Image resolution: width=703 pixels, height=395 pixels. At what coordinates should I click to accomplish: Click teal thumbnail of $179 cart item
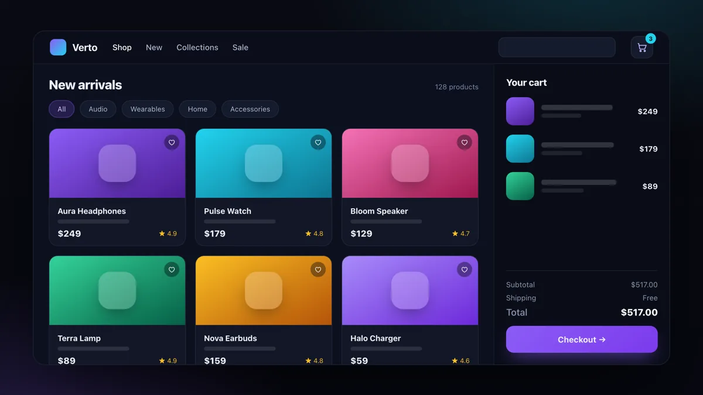pyautogui.click(x=520, y=149)
